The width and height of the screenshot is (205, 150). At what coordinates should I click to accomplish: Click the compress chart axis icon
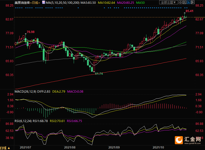(185, 2)
